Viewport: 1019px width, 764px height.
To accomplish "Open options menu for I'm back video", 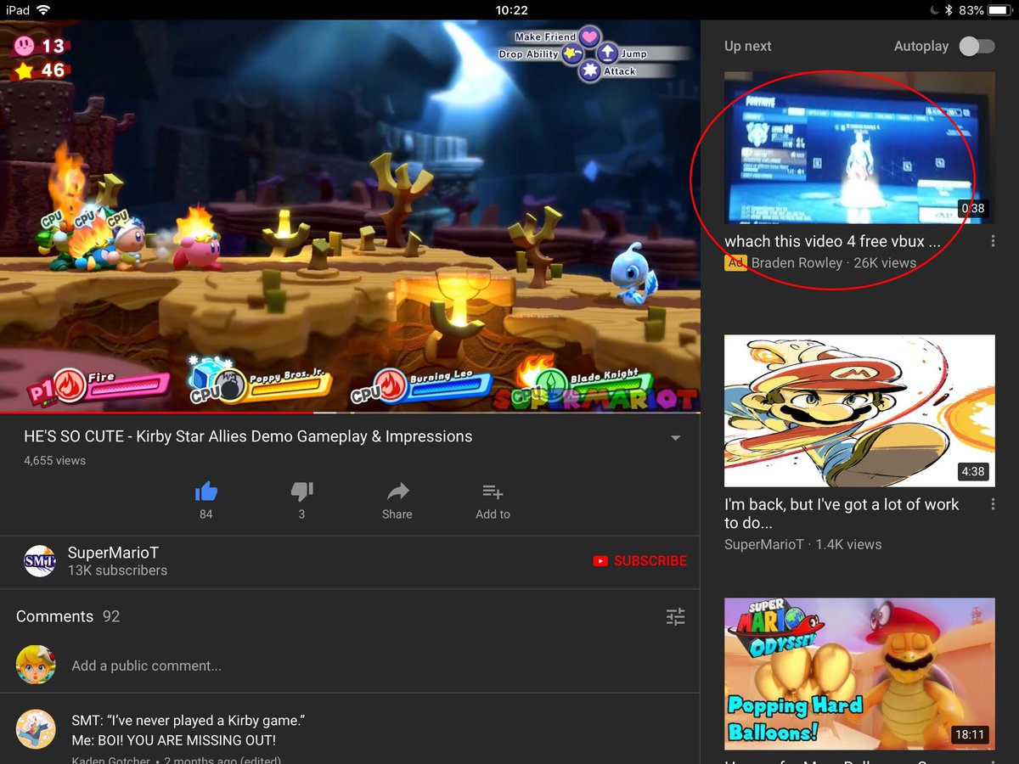I will [993, 504].
